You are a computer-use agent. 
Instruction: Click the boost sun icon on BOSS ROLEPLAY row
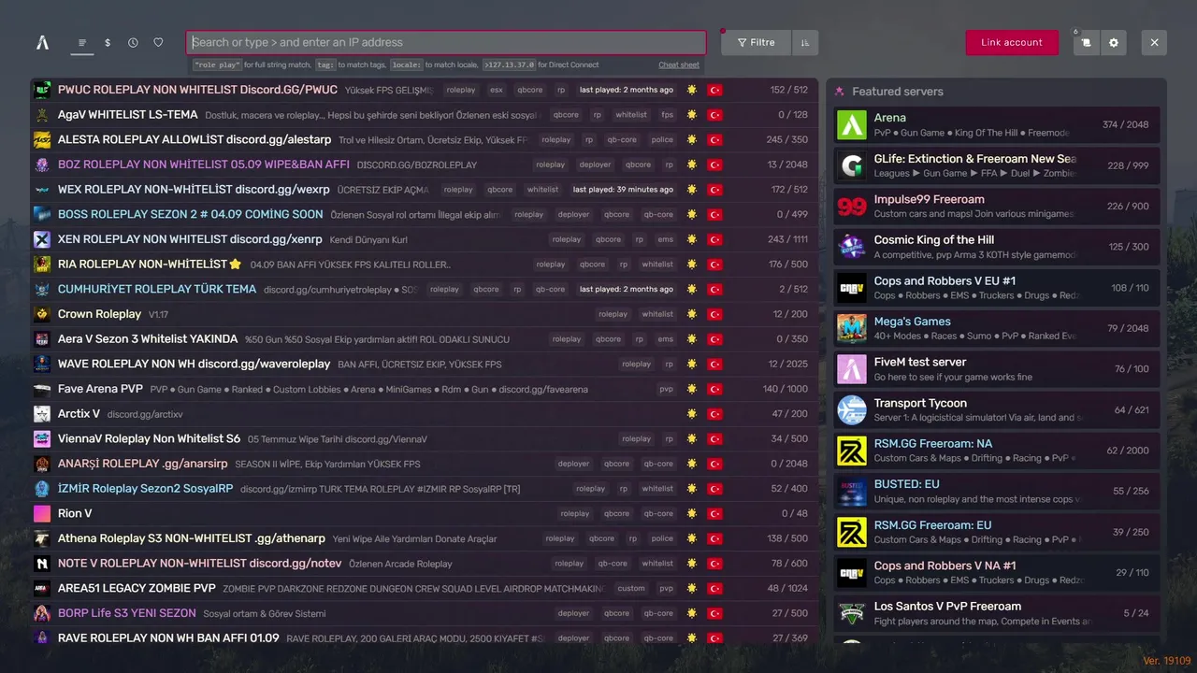click(691, 214)
